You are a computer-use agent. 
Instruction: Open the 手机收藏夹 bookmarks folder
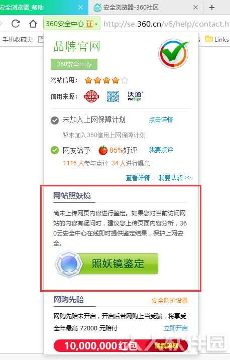(18, 40)
